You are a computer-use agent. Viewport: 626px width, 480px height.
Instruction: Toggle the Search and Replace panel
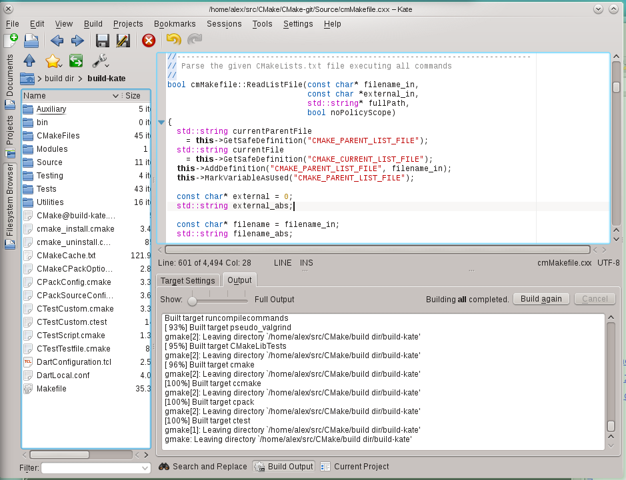(203, 467)
